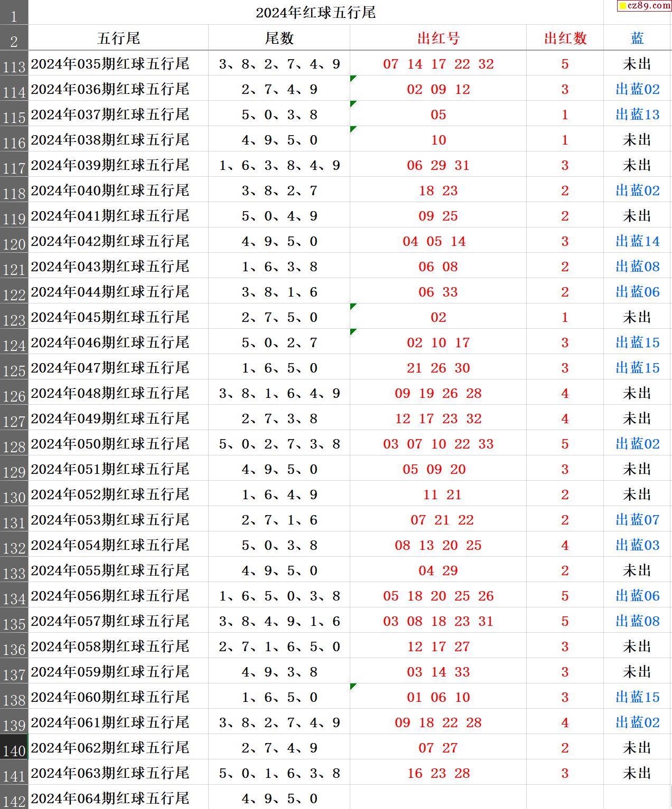Select cell 2024年049期红球五行尾
Screen dimensions: 672x809
pos(118,418)
